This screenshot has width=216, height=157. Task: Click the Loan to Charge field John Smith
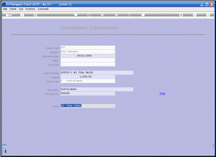97,73
